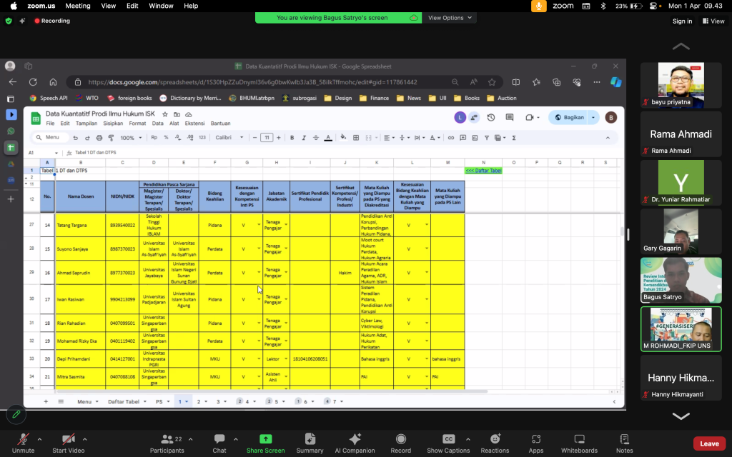Open horizontal align dropdown
The width and height of the screenshot is (732, 457).
coord(388,138)
